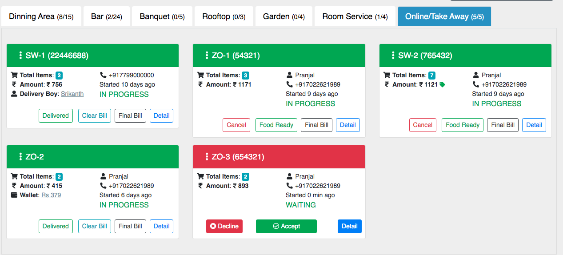Select the Bar tab

pyautogui.click(x=106, y=16)
